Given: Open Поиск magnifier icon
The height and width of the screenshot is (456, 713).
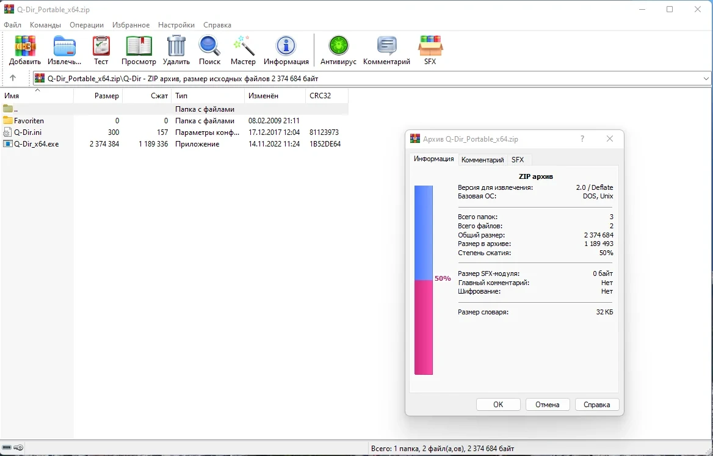Looking at the screenshot, I should (x=209, y=46).
